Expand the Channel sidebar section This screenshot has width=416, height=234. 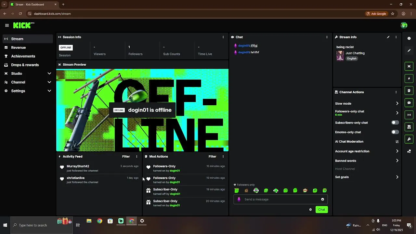(49, 82)
